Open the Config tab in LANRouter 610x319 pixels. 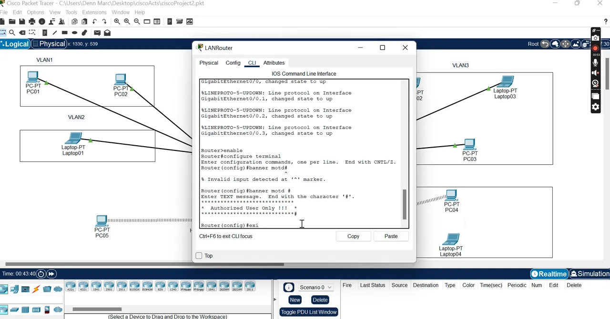click(x=233, y=63)
